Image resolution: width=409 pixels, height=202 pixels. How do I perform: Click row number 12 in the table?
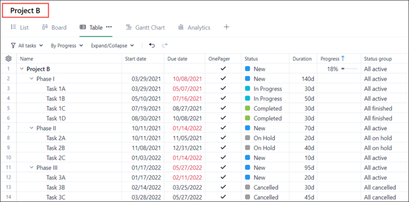click(8, 177)
